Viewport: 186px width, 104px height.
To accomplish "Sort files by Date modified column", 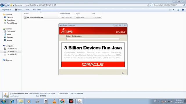I will (65, 14).
